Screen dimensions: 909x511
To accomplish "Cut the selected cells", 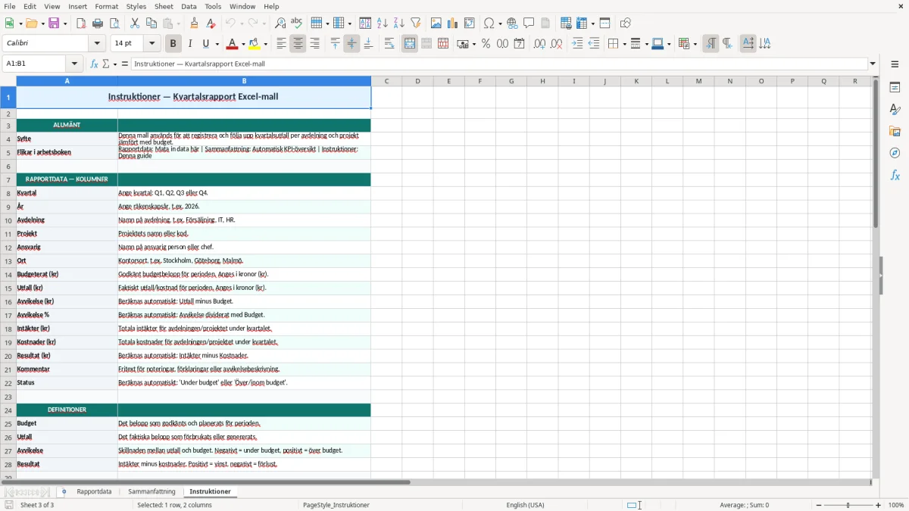I will (x=135, y=23).
